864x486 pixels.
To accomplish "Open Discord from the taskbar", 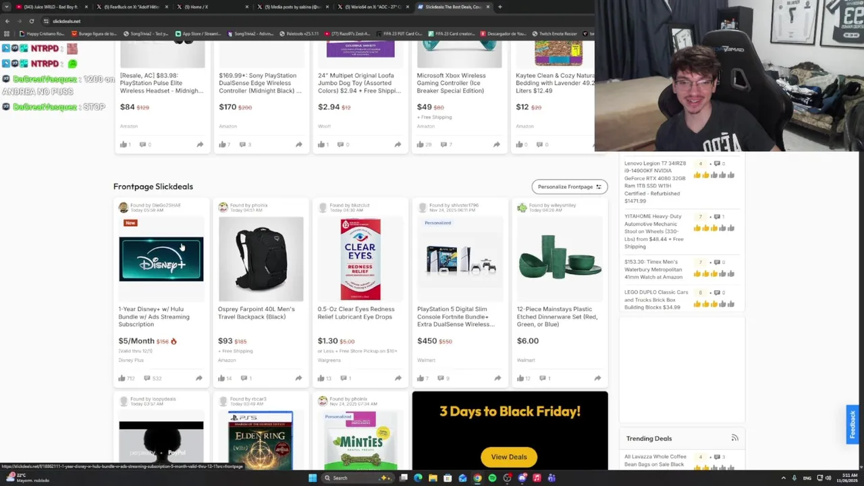I will pos(522,478).
